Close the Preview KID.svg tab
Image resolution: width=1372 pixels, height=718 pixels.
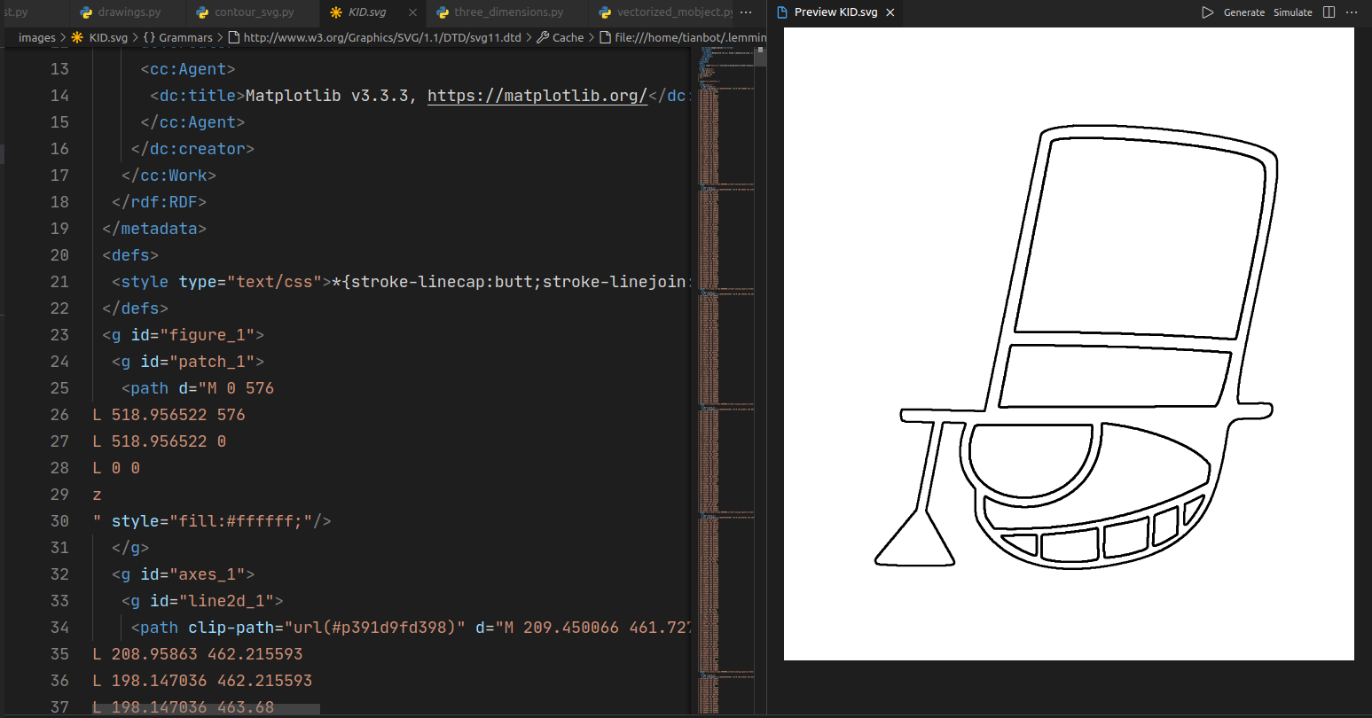890,12
